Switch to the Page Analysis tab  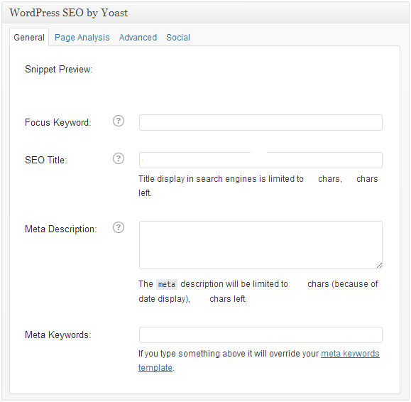point(82,38)
